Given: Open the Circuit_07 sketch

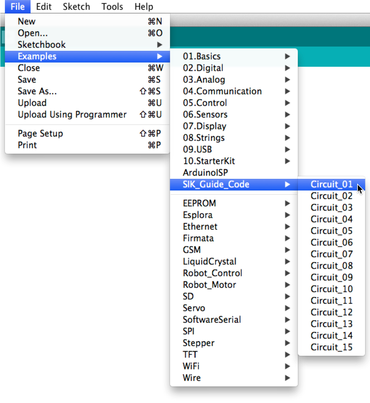Looking at the screenshot, I should pos(331,254).
